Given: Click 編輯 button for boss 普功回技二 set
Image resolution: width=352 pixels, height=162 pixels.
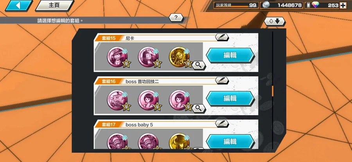Looking at the screenshot, I should click(x=230, y=98).
